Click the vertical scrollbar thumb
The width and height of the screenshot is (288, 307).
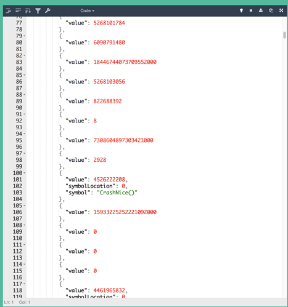pyautogui.click(x=284, y=35)
